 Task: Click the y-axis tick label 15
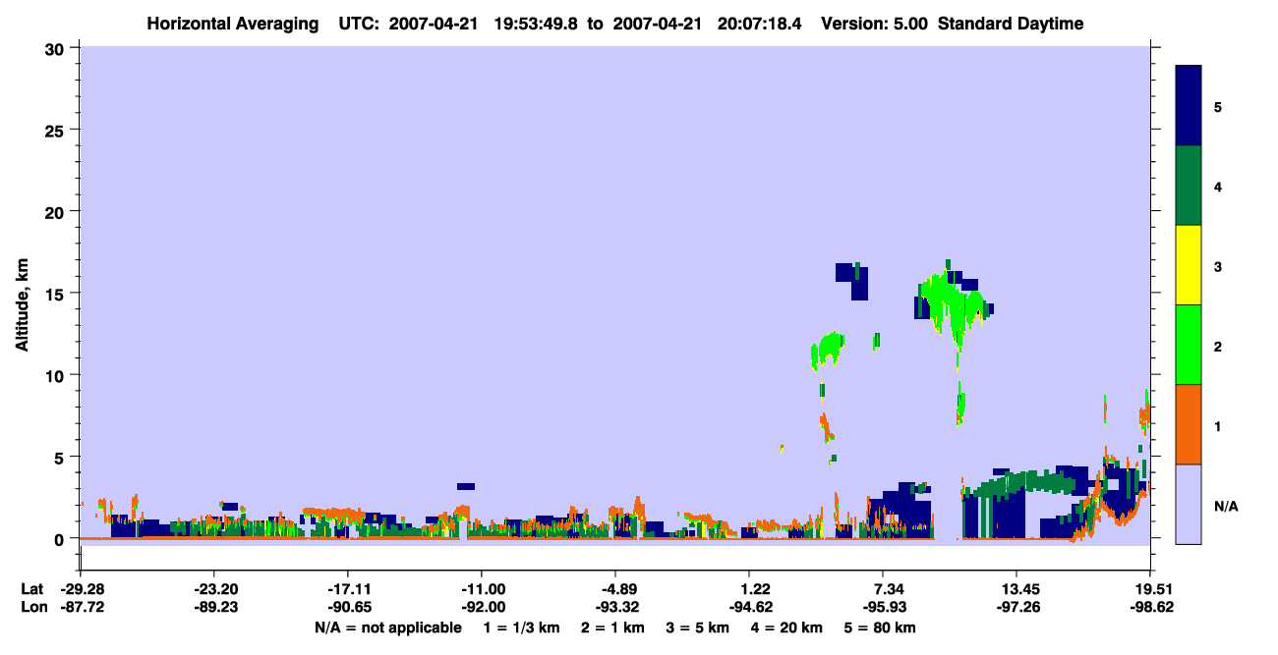(57, 294)
